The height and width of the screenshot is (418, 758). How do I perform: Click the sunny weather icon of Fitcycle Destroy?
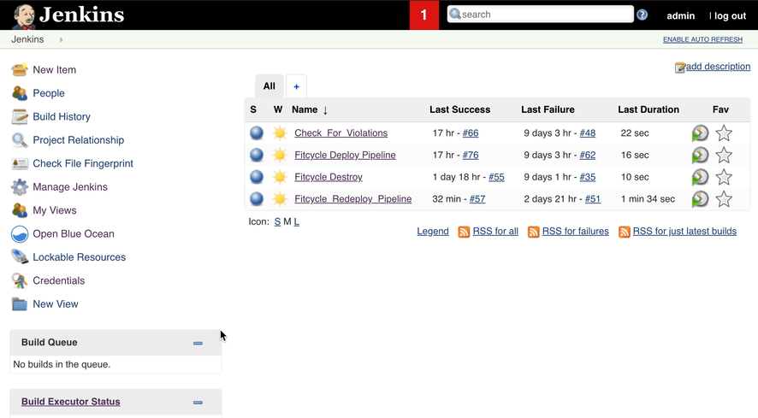(x=280, y=177)
